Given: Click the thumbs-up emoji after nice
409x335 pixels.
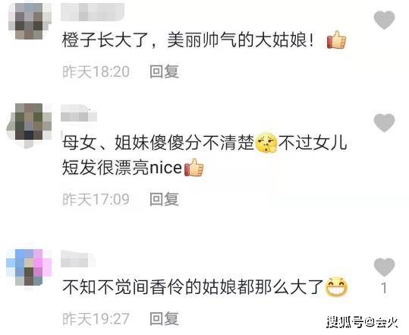Looking at the screenshot, I should coord(193,167).
